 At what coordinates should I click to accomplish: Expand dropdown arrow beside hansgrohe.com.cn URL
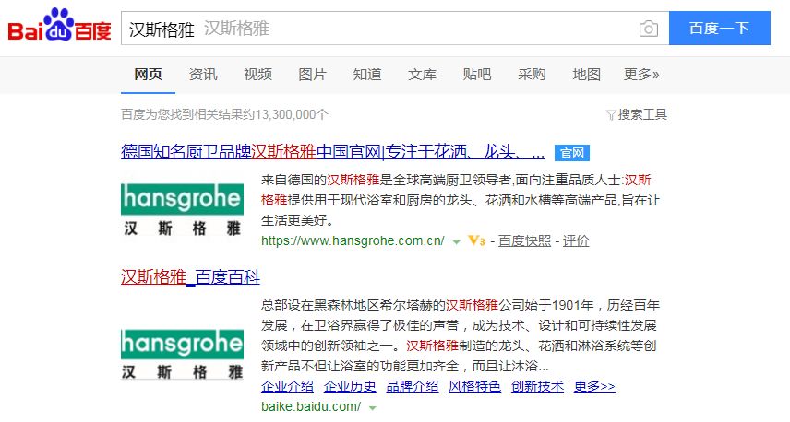(455, 241)
